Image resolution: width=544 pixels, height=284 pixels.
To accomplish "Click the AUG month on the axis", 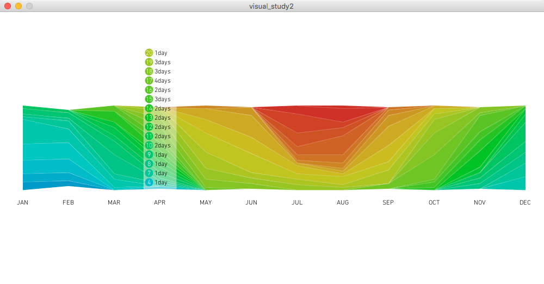I will (x=343, y=202).
